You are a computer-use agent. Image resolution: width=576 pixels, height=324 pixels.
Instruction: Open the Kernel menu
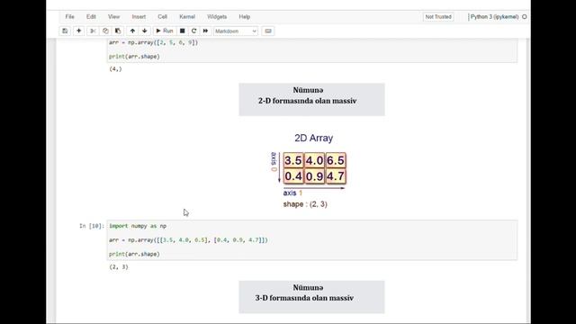point(187,17)
